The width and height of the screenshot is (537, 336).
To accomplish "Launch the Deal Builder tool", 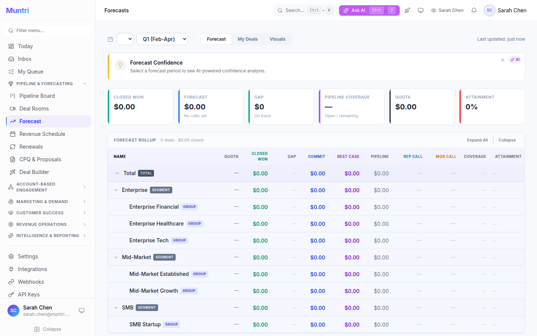I will point(35,172).
